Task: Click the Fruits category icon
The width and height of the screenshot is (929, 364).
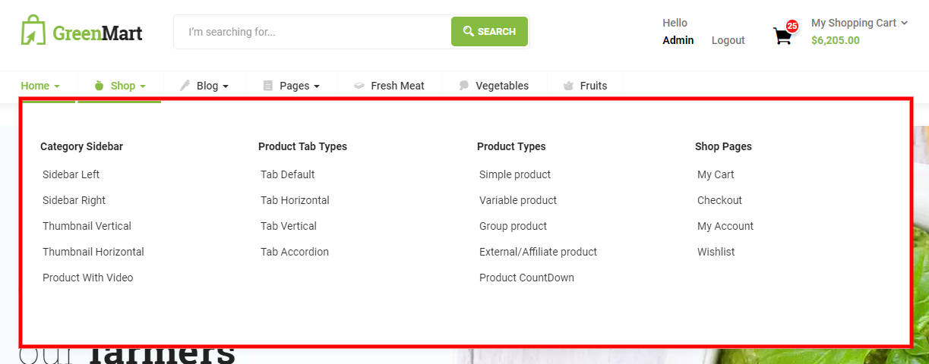Action: (x=568, y=86)
